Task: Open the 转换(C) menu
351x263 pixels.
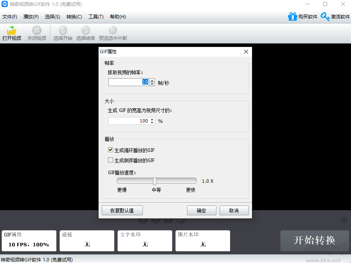Action: [74, 17]
